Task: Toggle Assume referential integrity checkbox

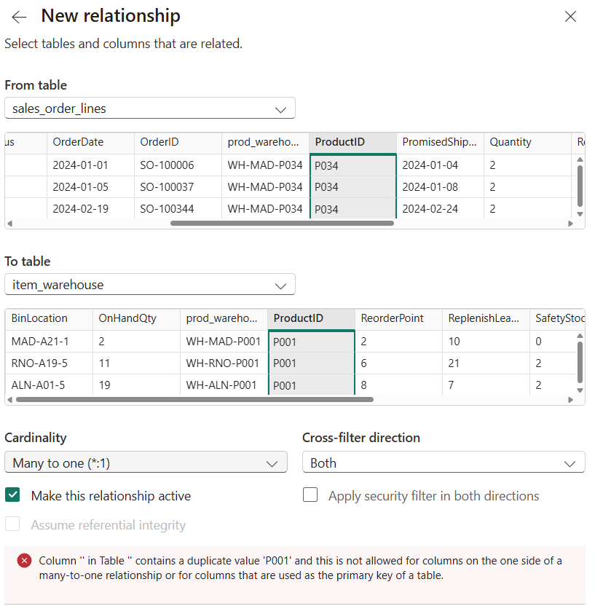Action: click(x=12, y=524)
